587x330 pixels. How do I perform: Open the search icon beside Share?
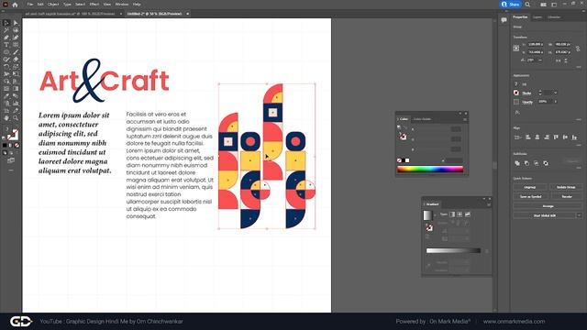[527, 5]
